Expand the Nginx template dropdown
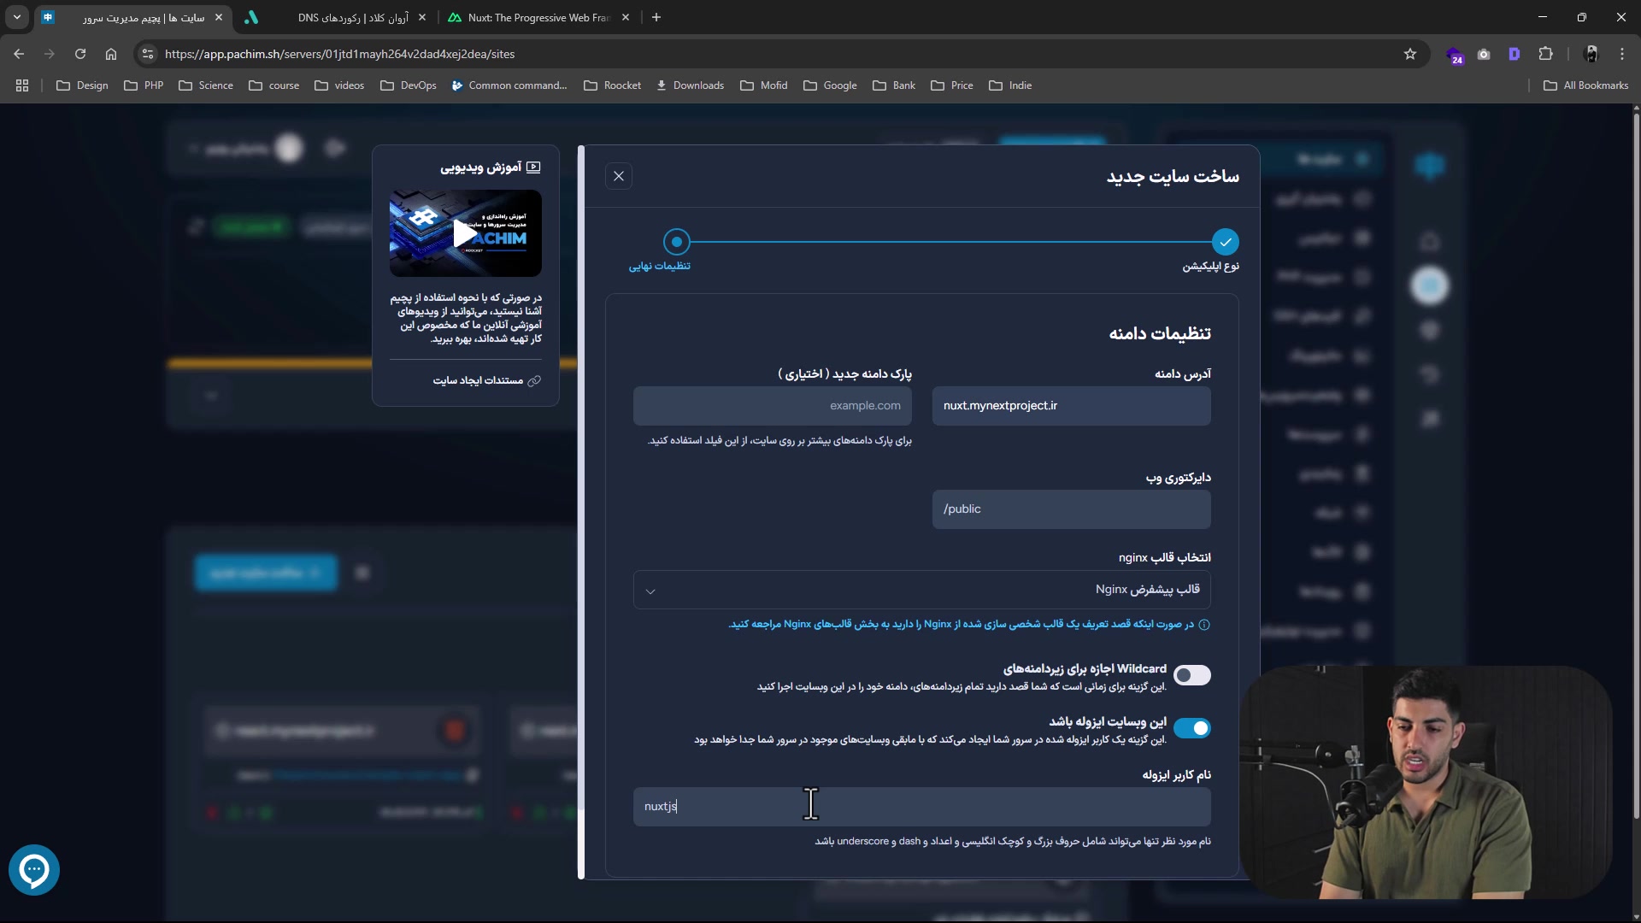This screenshot has width=1641, height=923. [x=921, y=590]
